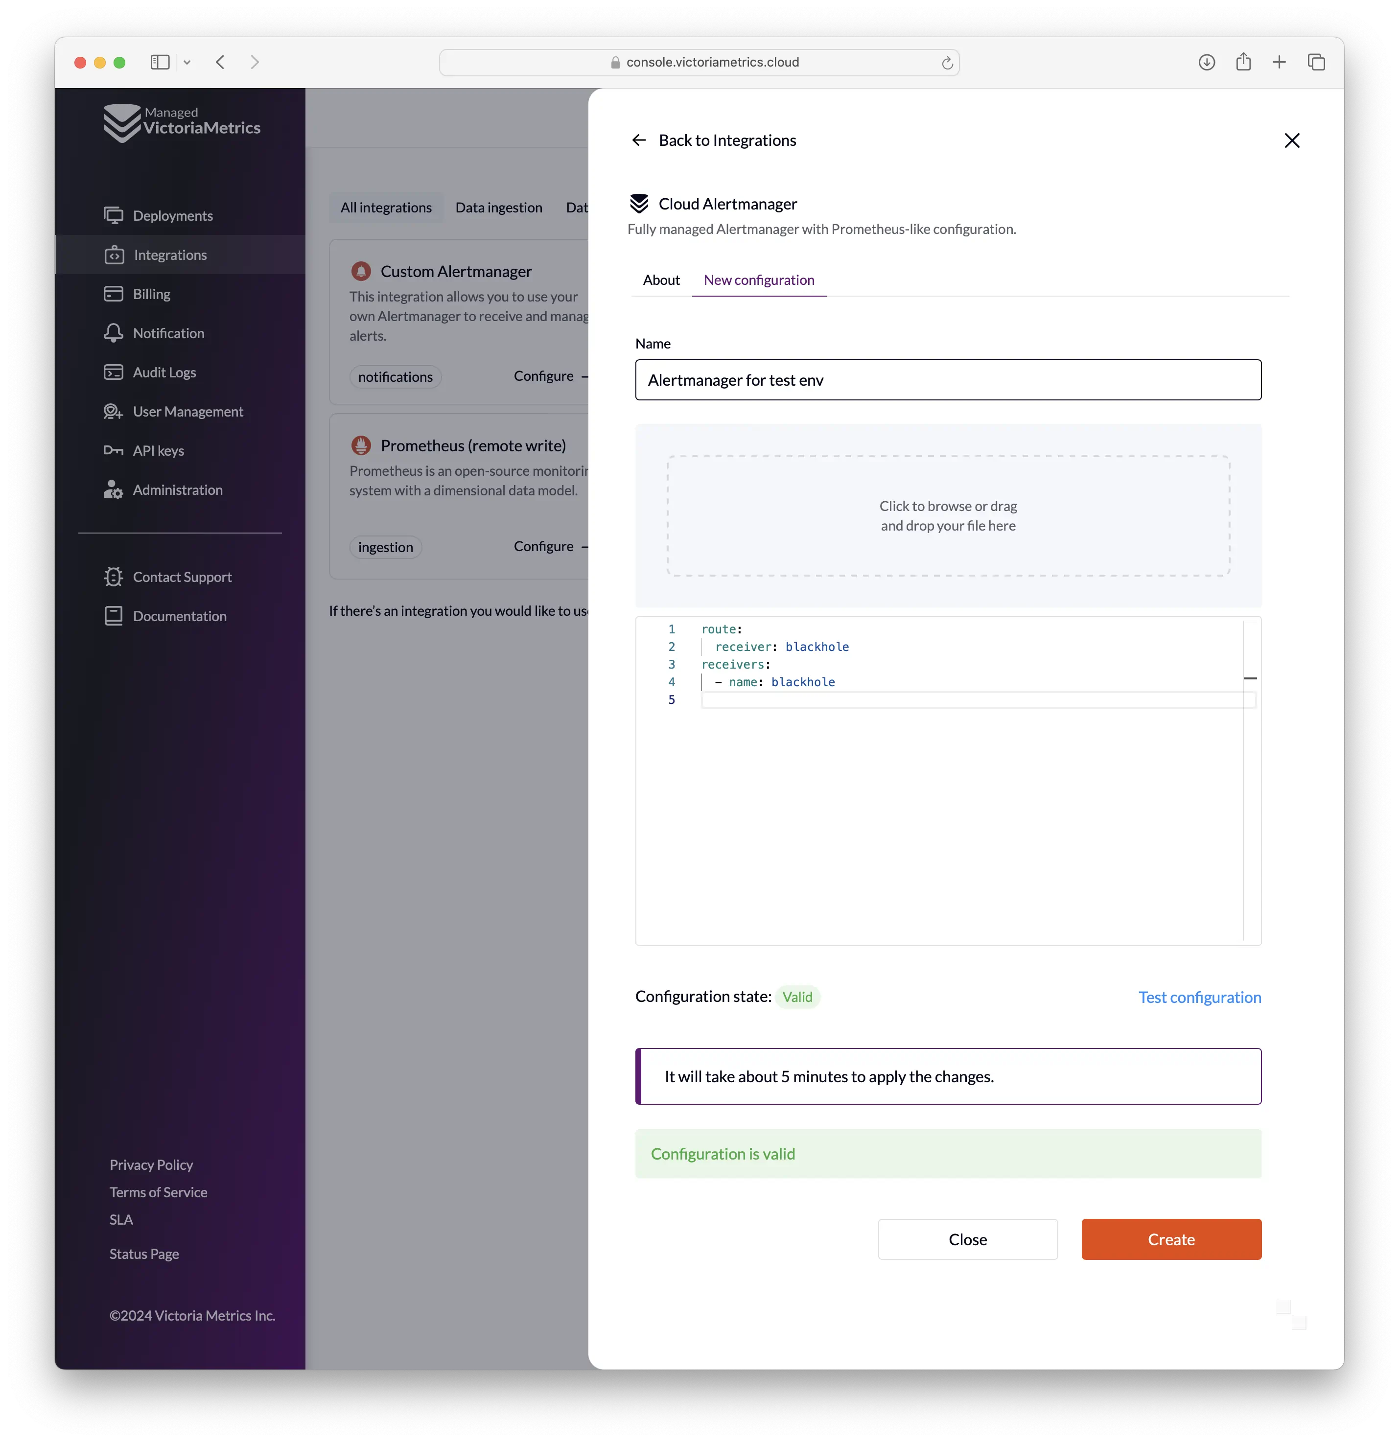Select the Deployments sidebar icon

115,215
